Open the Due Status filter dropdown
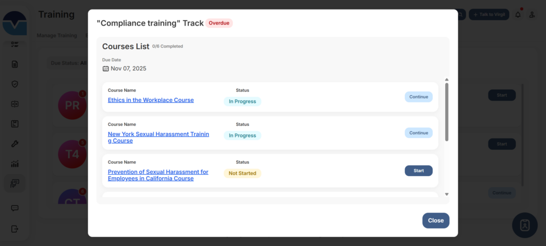The width and height of the screenshot is (546, 246). 68,63
